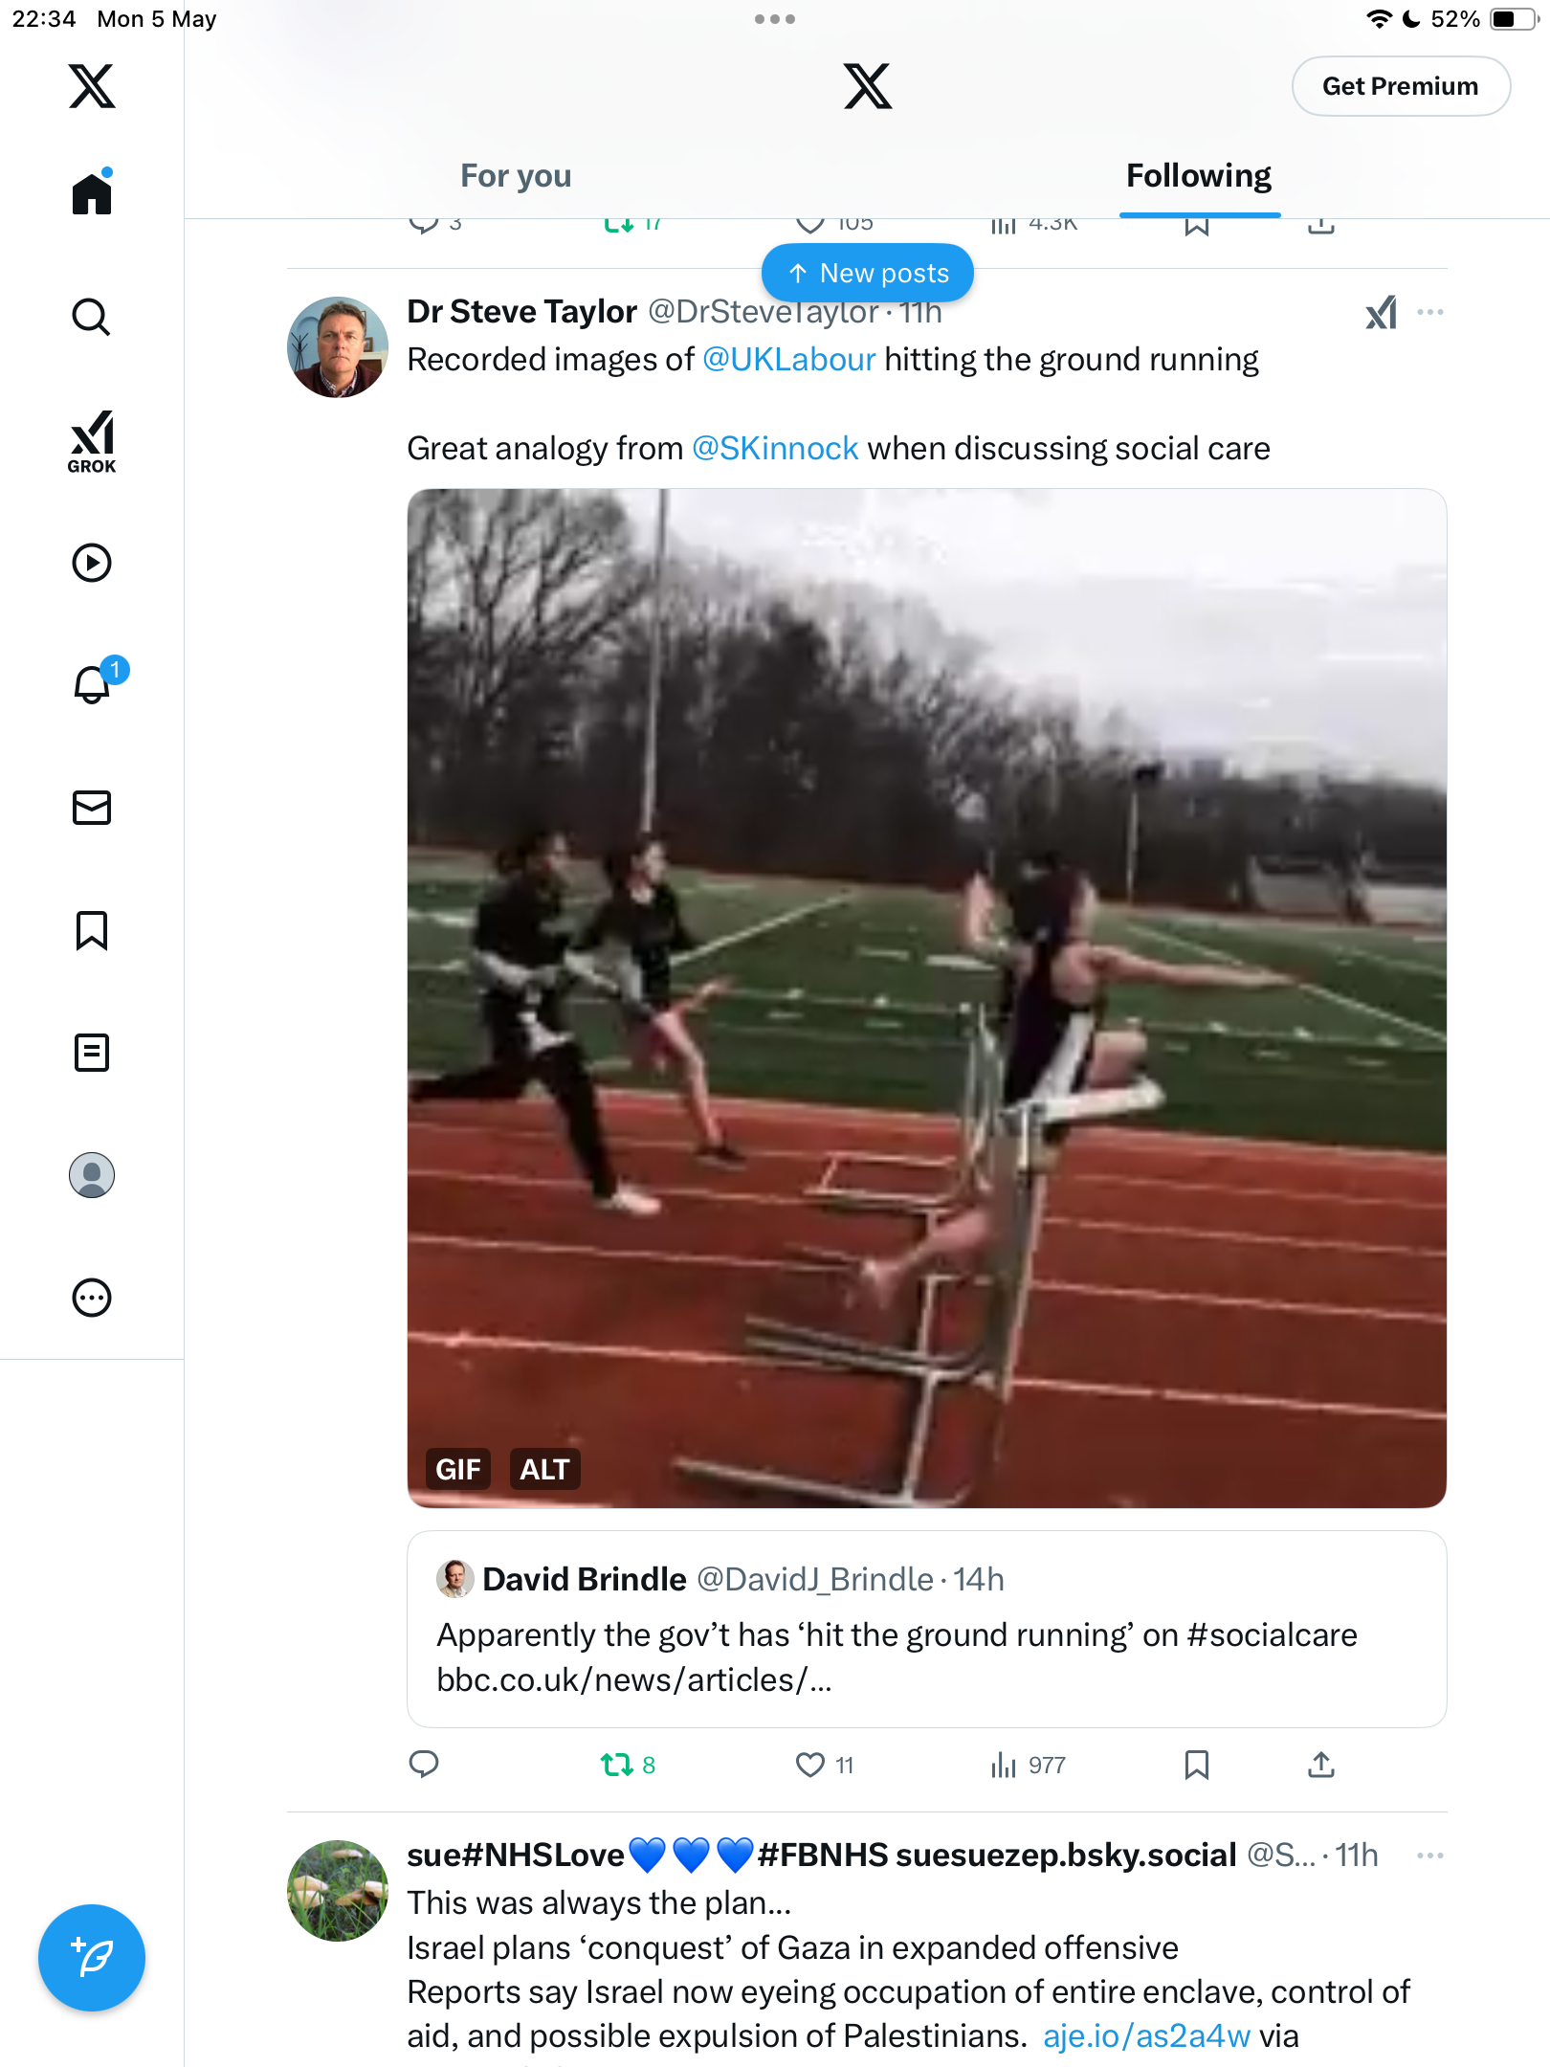Select the Following tab
1550x2067 pixels.
tap(1199, 176)
